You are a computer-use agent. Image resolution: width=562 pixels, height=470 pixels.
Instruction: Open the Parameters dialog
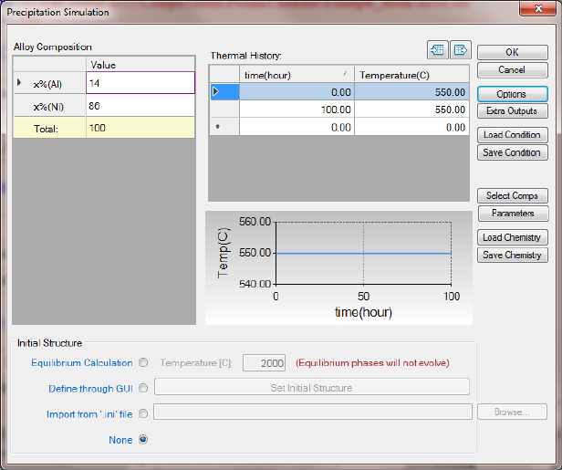pyautogui.click(x=513, y=214)
